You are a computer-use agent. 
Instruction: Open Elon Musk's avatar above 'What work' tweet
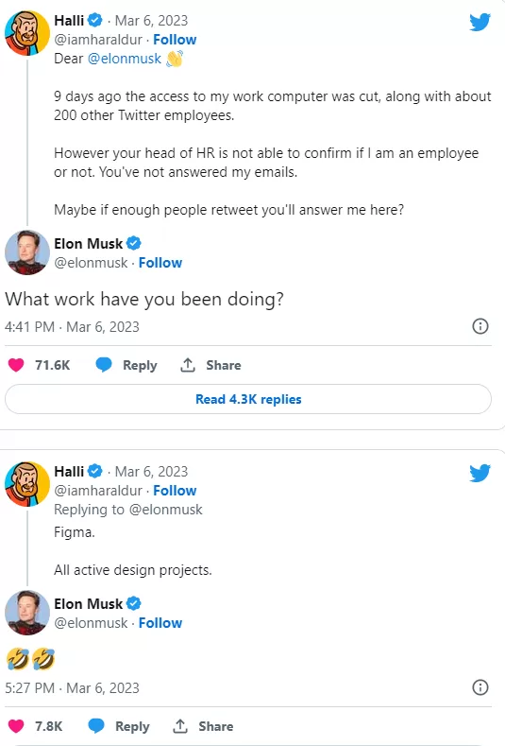(27, 252)
